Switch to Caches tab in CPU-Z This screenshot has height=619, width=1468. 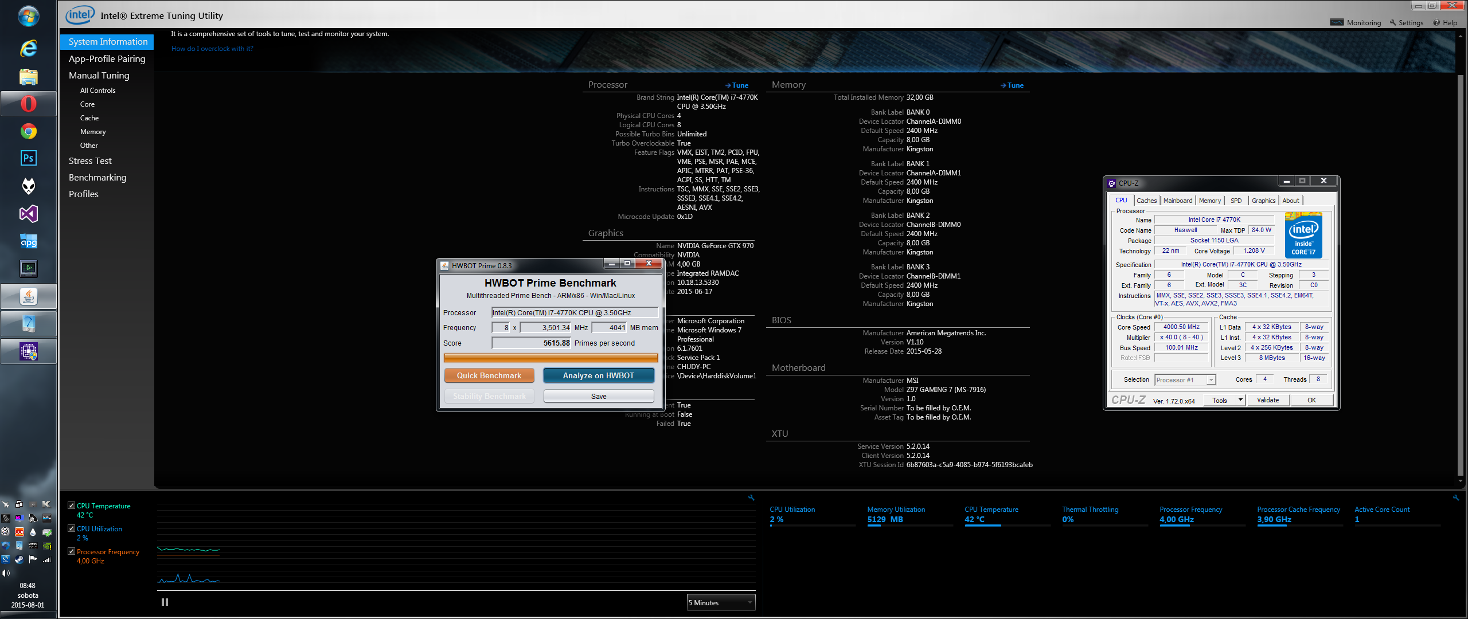(x=1146, y=201)
